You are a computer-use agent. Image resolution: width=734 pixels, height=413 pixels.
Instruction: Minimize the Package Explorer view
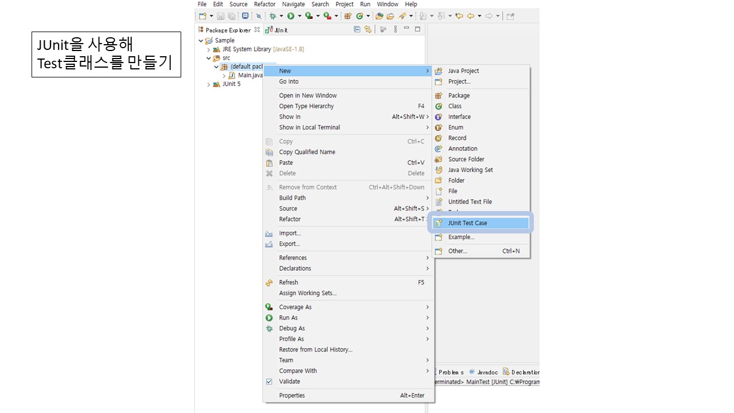pyautogui.click(x=407, y=29)
